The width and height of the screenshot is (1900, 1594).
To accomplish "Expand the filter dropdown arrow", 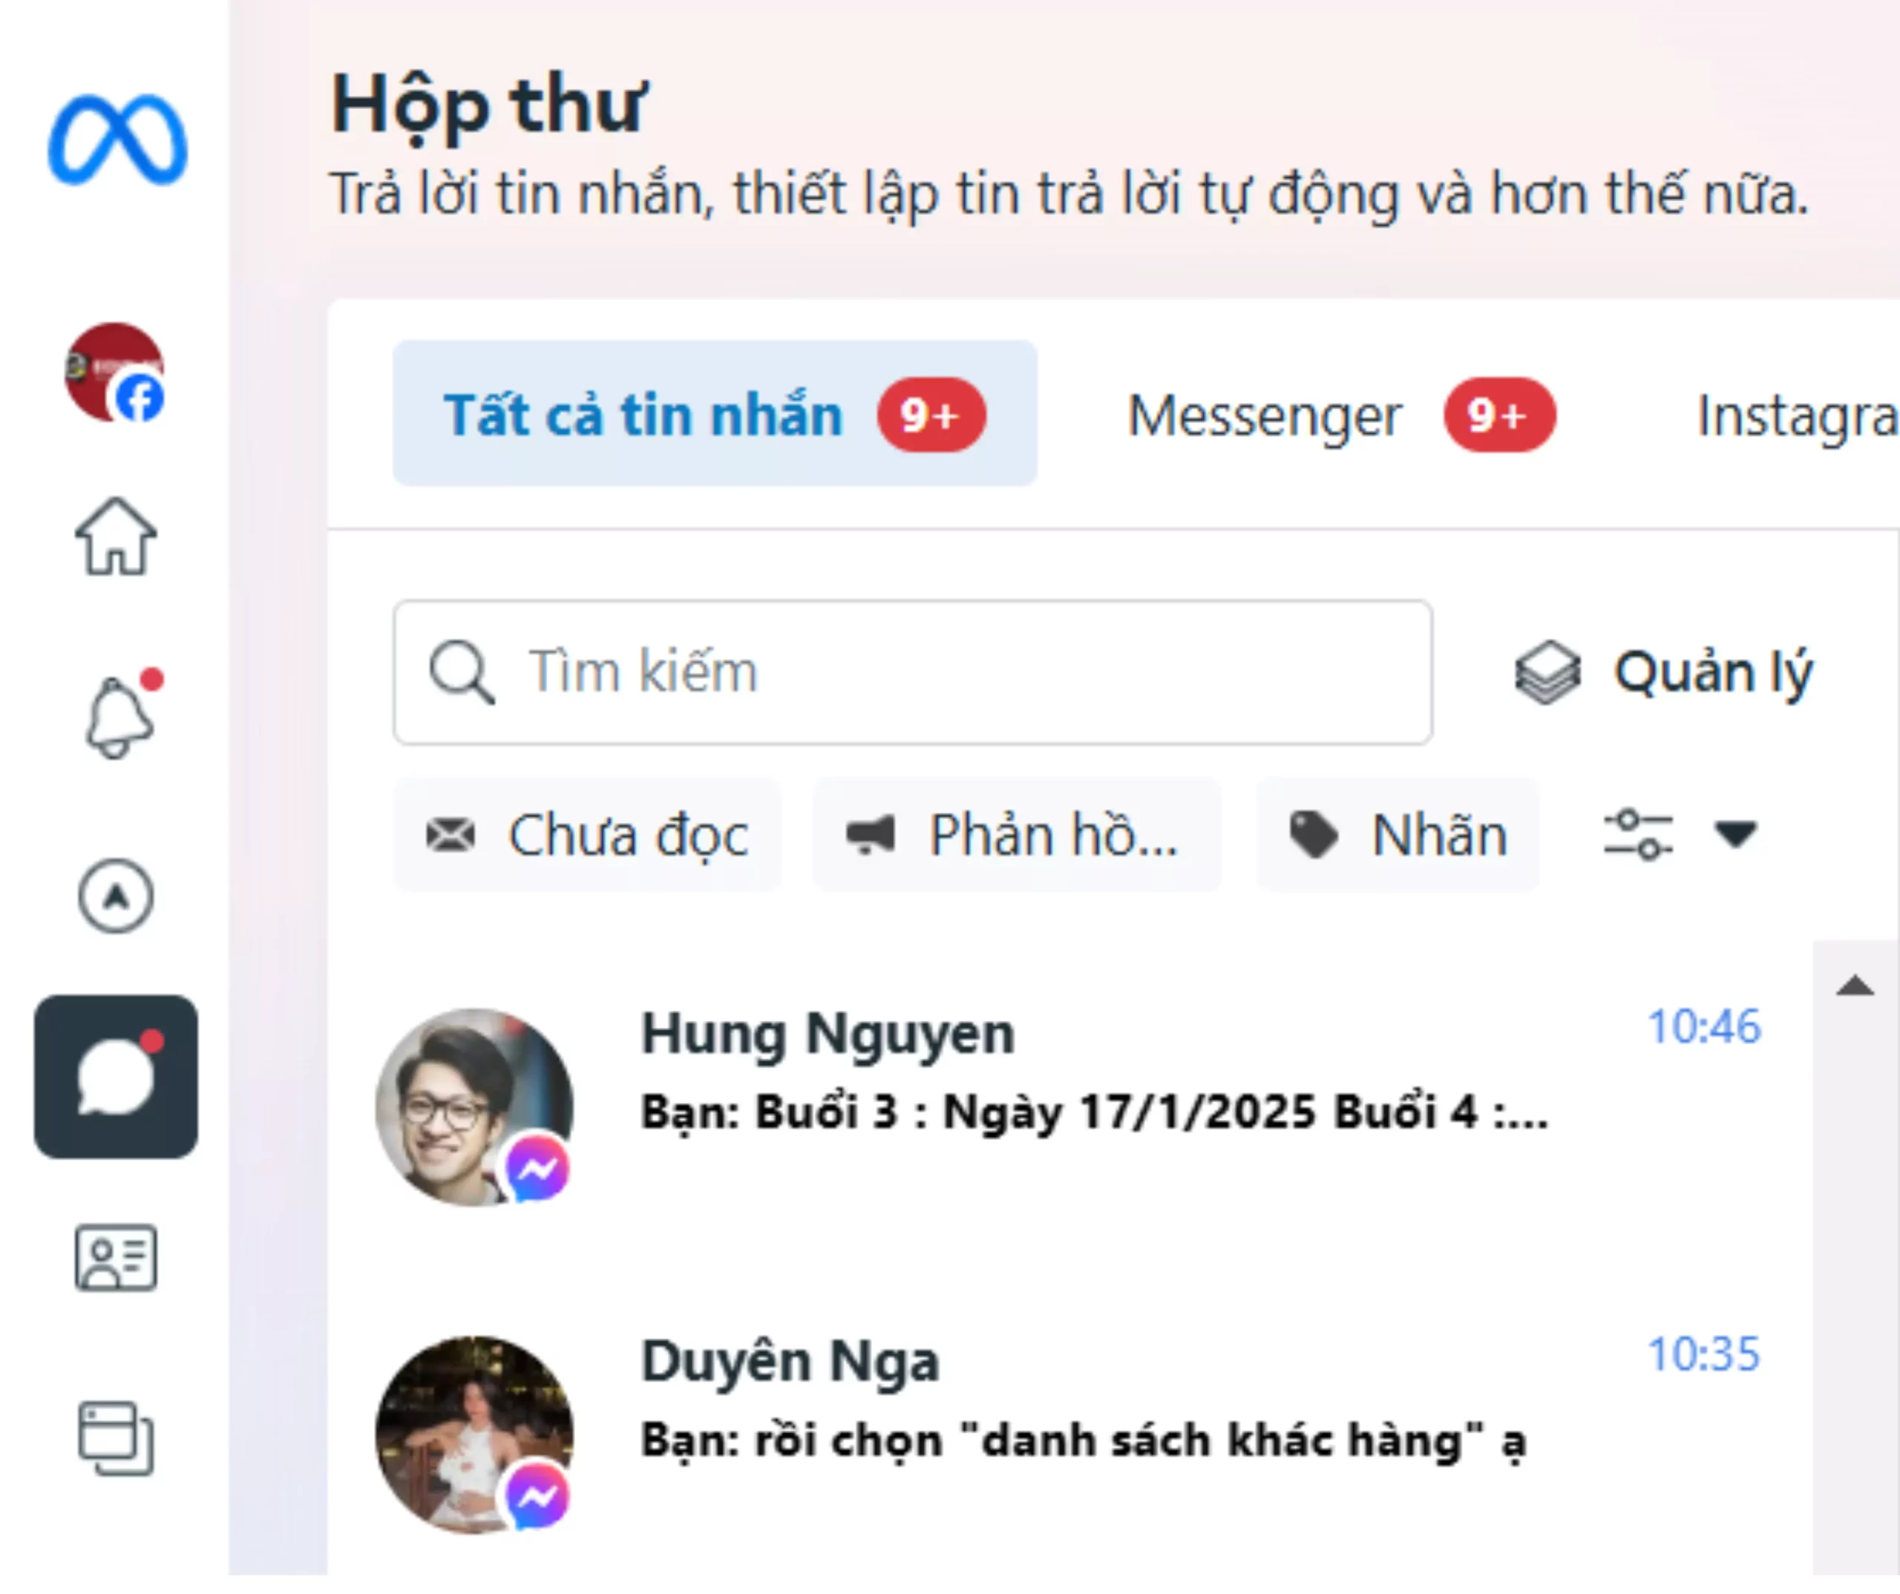I will (x=1735, y=834).
